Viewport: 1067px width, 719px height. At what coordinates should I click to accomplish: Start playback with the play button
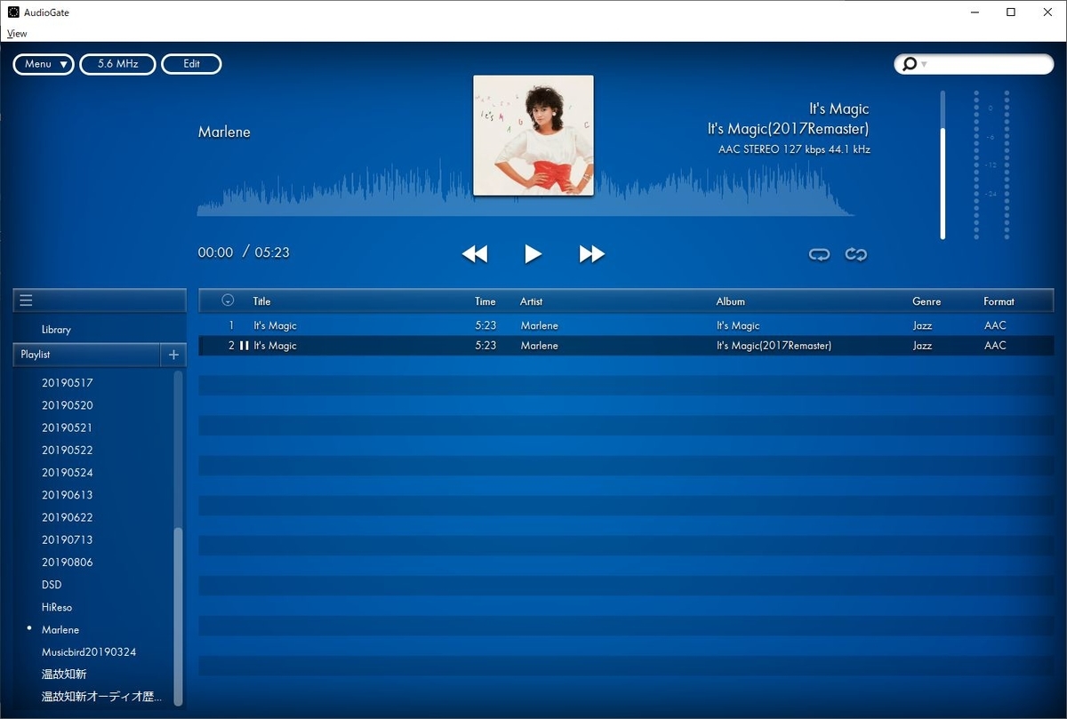tap(533, 254)
